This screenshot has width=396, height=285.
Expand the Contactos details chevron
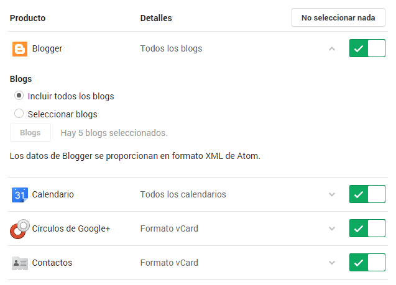click(332, 263)
